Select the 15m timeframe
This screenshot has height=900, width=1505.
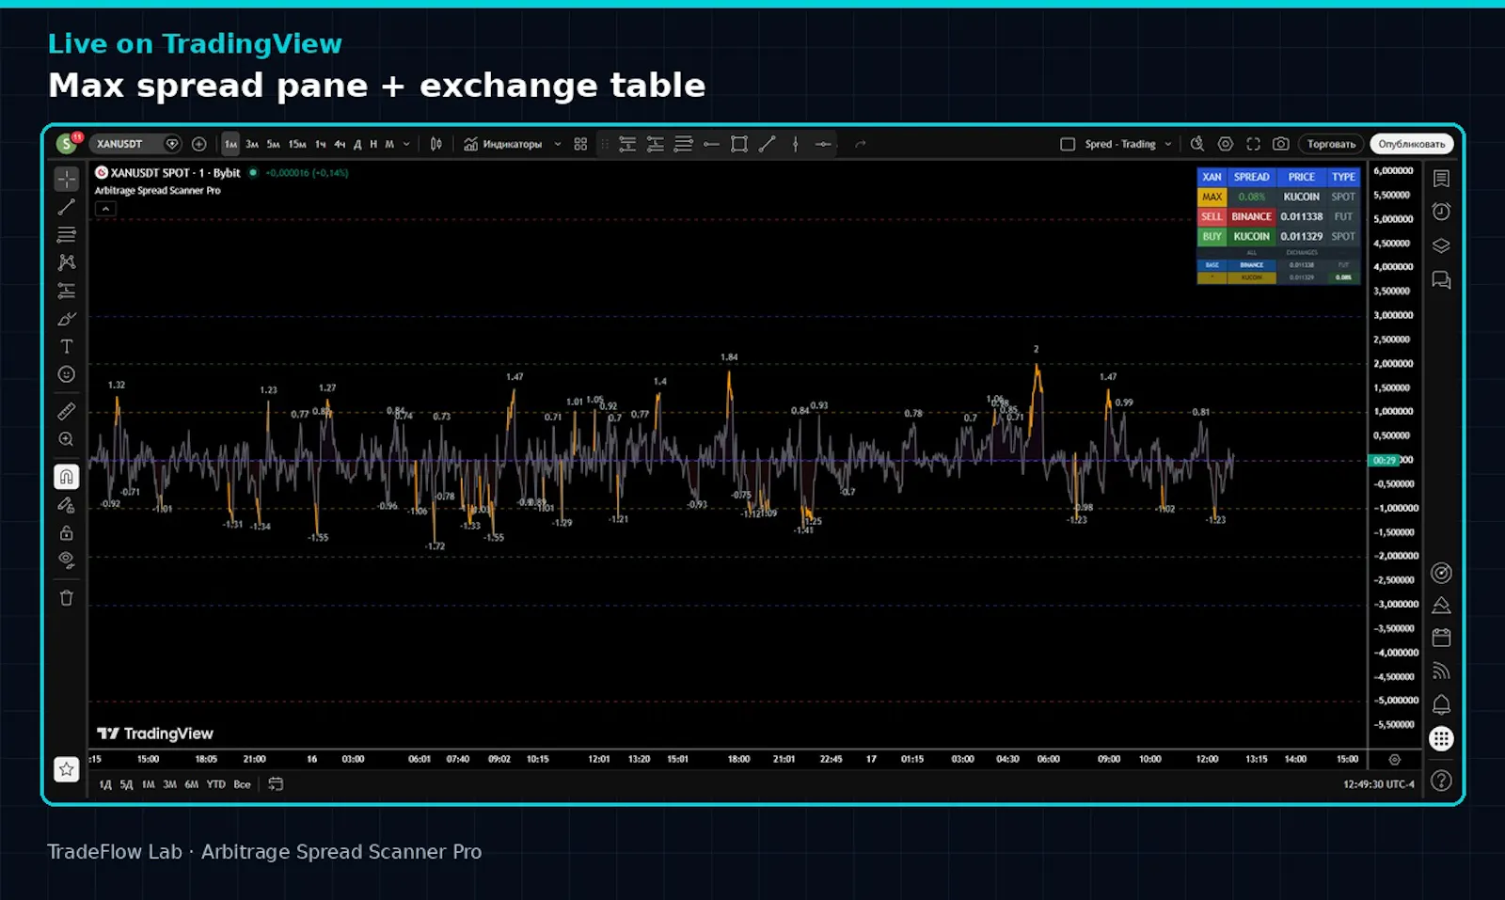point(297,144)
